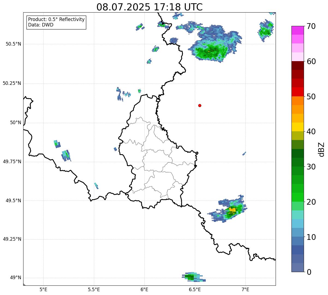Click the 49.75°N latitude label
Viewport: 328px width, 295px height.
click(x=12, y=162)
